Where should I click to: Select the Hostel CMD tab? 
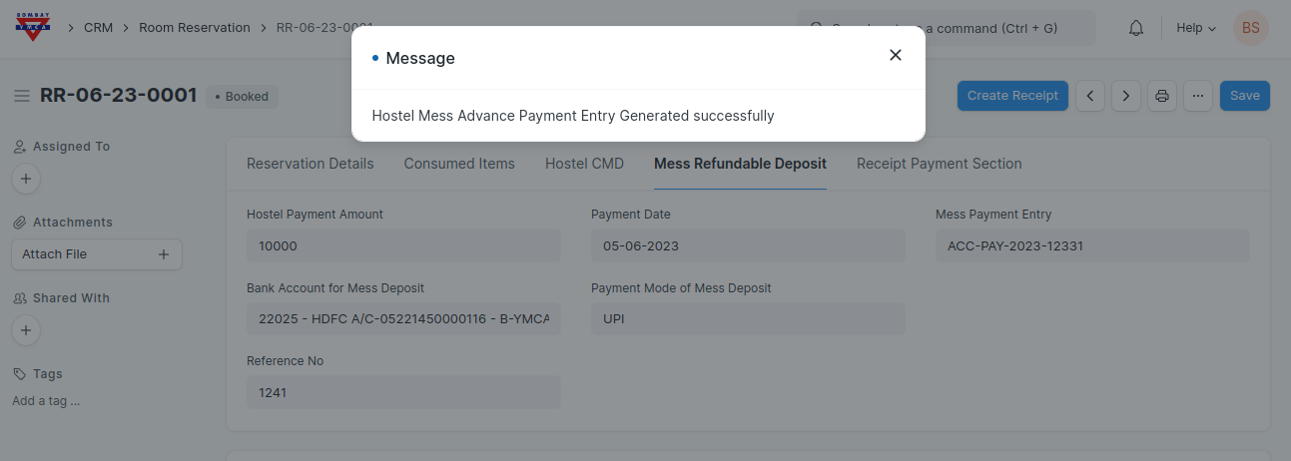pyautogui.click(x=584, y=164)
